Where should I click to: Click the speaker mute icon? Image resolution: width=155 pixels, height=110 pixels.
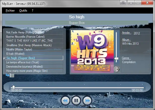pyautogui.click(x=117, y=69)
